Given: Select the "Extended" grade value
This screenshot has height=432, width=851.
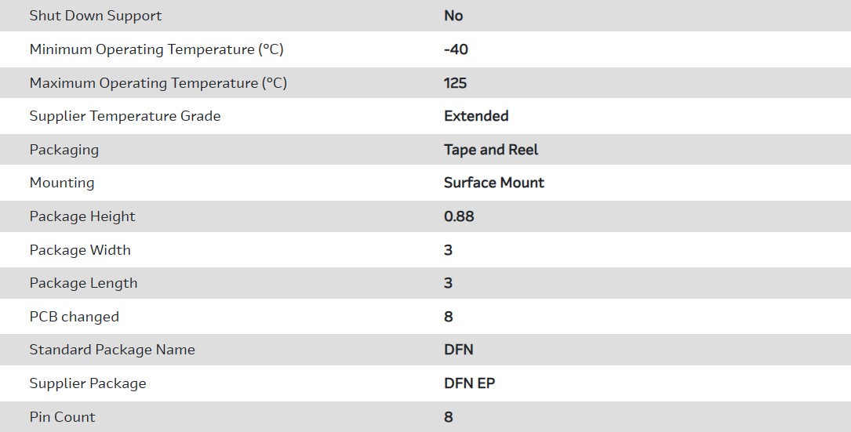Looking at the screenshot, I should click(x=476, y=116).
